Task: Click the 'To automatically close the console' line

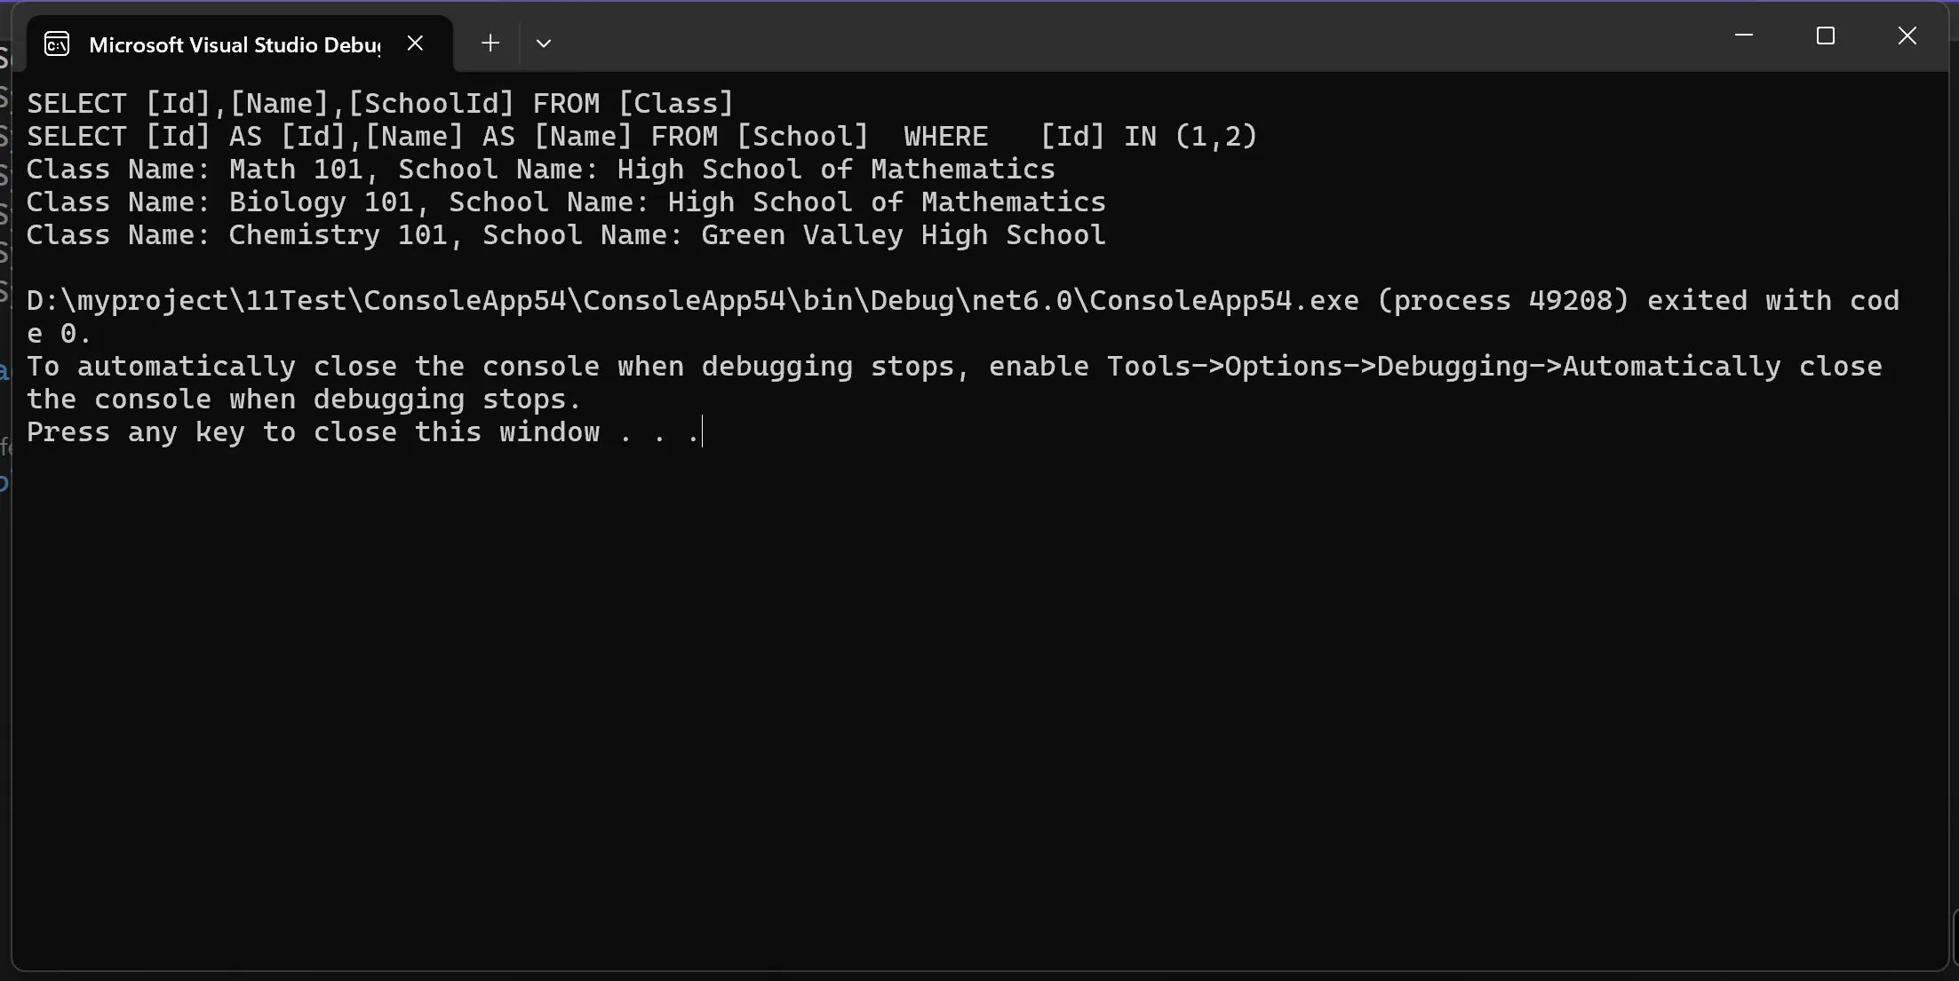Action: 954,367
